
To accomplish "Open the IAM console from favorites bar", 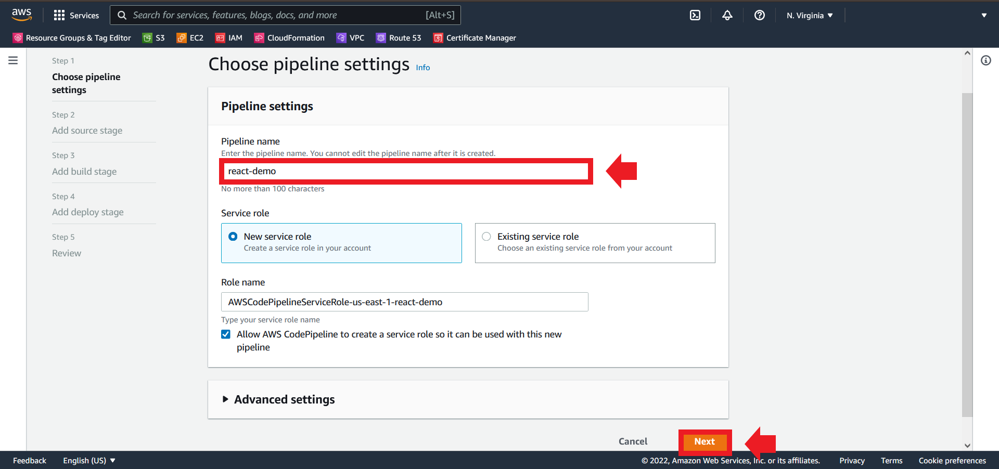I will (228, 37).
